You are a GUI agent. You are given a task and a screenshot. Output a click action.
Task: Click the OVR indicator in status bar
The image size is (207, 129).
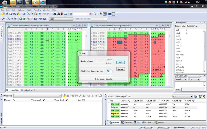193,128
